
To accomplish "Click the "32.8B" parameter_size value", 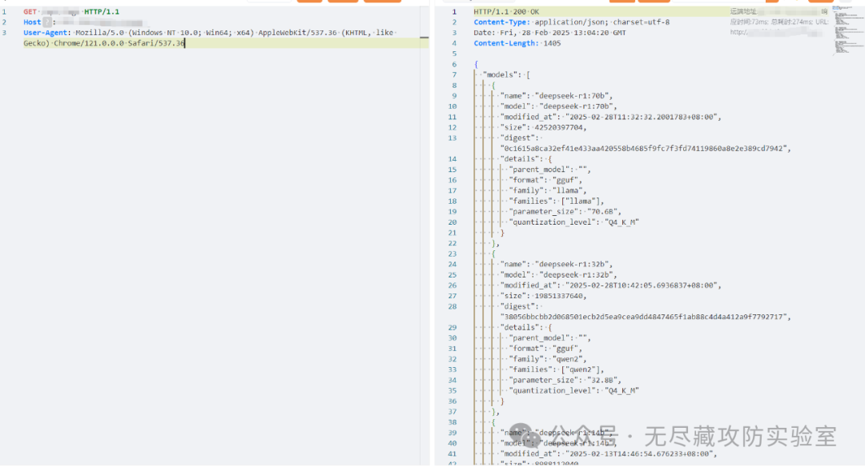I will (604, 380).
